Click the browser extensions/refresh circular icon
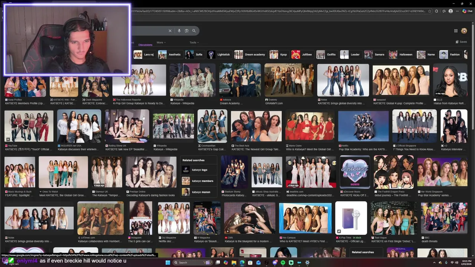 (436, 11)
